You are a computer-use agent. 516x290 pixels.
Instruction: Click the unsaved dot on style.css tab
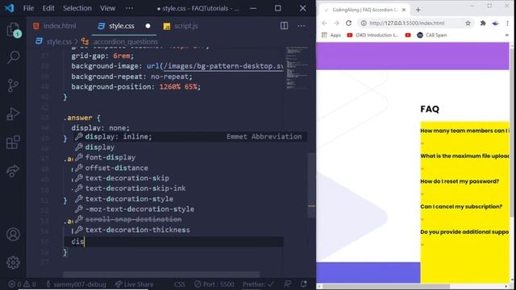click(x=148, y=26)
